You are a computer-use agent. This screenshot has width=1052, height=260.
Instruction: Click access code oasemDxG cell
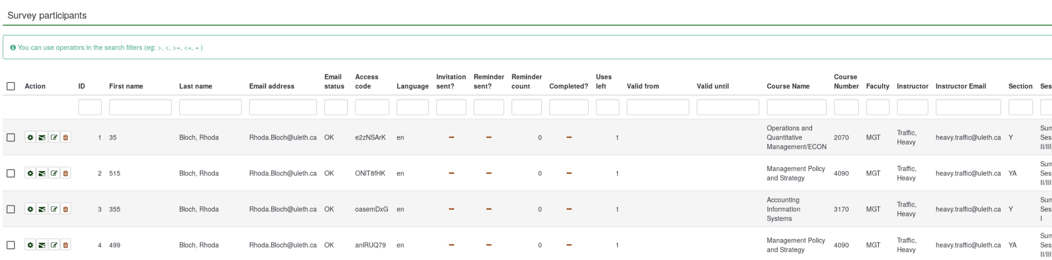[371, 209]
